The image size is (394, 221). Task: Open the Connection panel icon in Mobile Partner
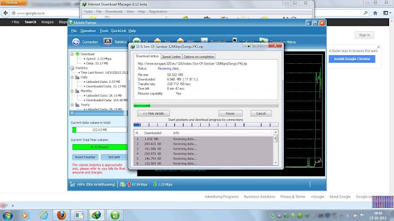pos(76,42)
